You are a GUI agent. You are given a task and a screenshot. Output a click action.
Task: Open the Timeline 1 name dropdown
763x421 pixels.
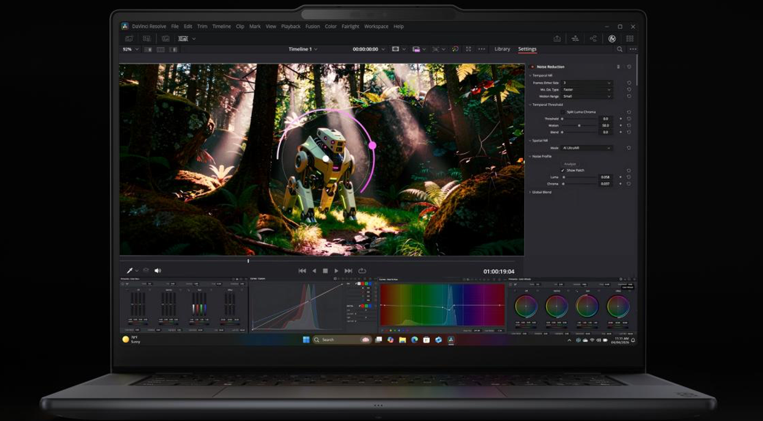[x=303, y=49]
